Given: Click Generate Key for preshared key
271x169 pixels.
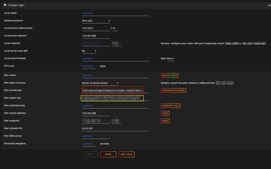Looking at the screenshot, I should 170,106.
